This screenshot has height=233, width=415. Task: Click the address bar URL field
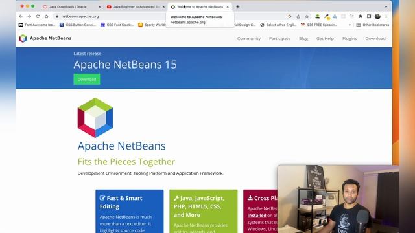pyautogui.click(x=169, y=16)
